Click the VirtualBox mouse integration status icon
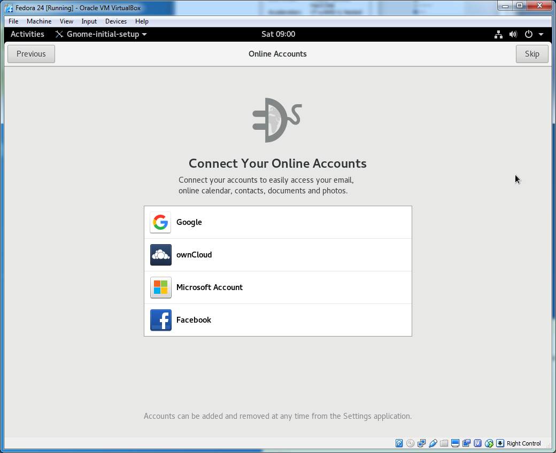 [489, 443]
